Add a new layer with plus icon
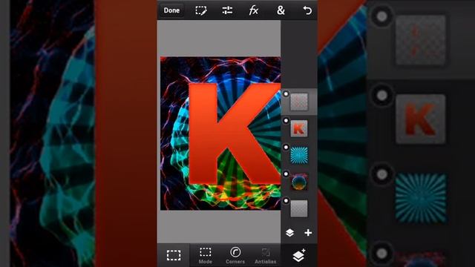475x267 pixels. [x=308, y=232]
